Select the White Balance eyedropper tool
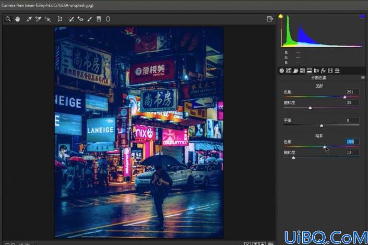368x245 pixels. coord(29,19)
